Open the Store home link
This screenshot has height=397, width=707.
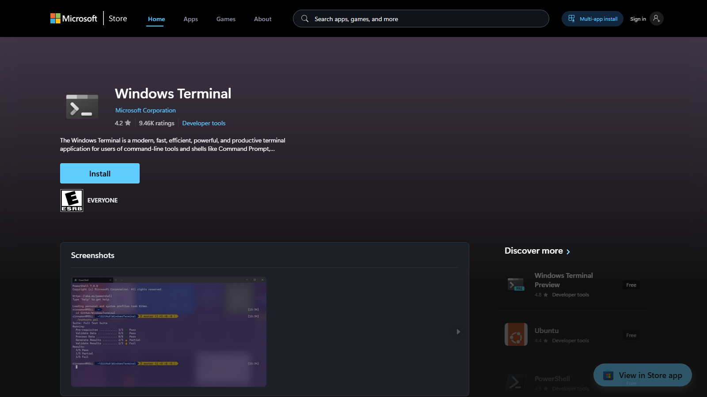118,19
